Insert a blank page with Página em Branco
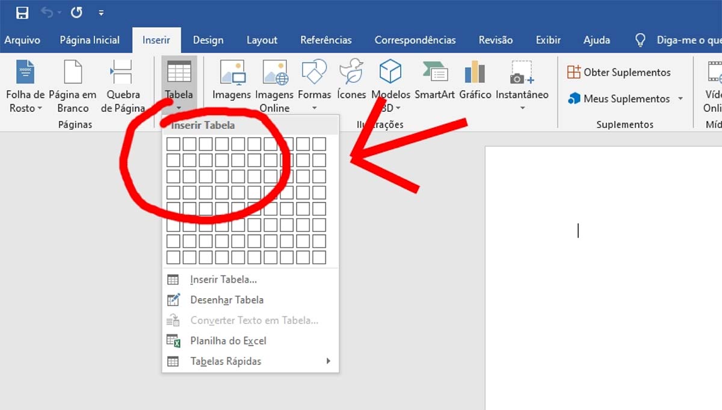The height and width of the screenshot is (410, 722). (73, 84)
